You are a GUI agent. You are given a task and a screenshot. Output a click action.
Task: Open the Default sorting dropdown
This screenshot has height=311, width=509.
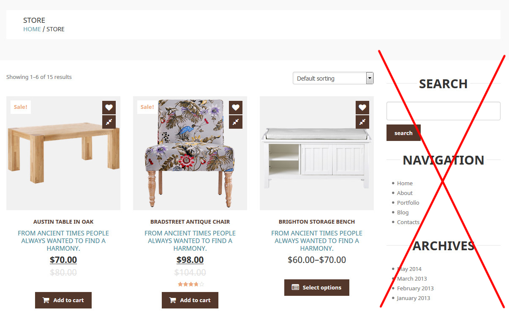point(333,78)
